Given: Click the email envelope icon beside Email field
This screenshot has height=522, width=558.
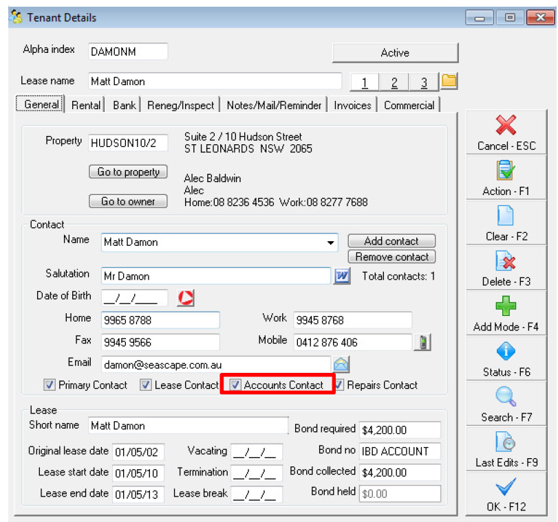Looking at the screenshot, I should pos(341,364).
